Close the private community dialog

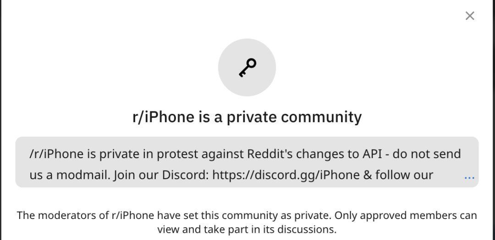click(470, 16)
